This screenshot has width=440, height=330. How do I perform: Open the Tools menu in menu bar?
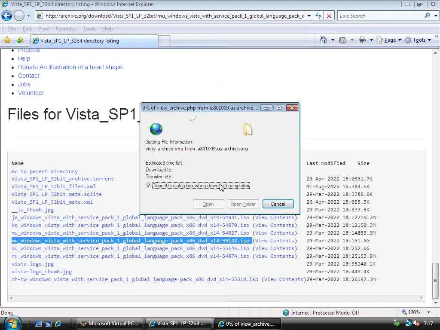89,29
